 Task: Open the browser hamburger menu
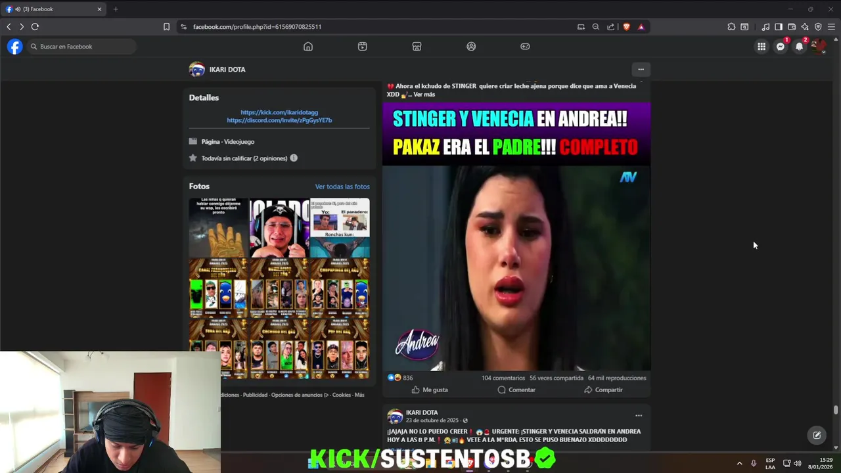(831, 27)
